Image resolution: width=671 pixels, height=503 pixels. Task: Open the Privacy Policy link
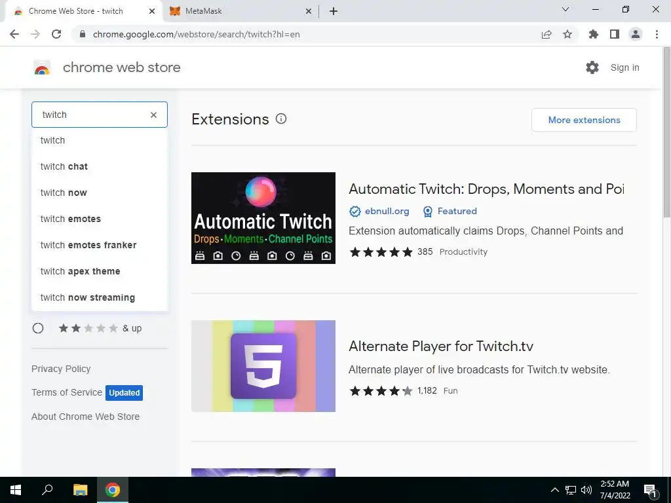click(x=61, y=369)
